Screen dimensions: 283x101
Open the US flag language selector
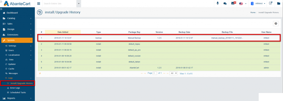pyautogui.click(x=243, y=4)
